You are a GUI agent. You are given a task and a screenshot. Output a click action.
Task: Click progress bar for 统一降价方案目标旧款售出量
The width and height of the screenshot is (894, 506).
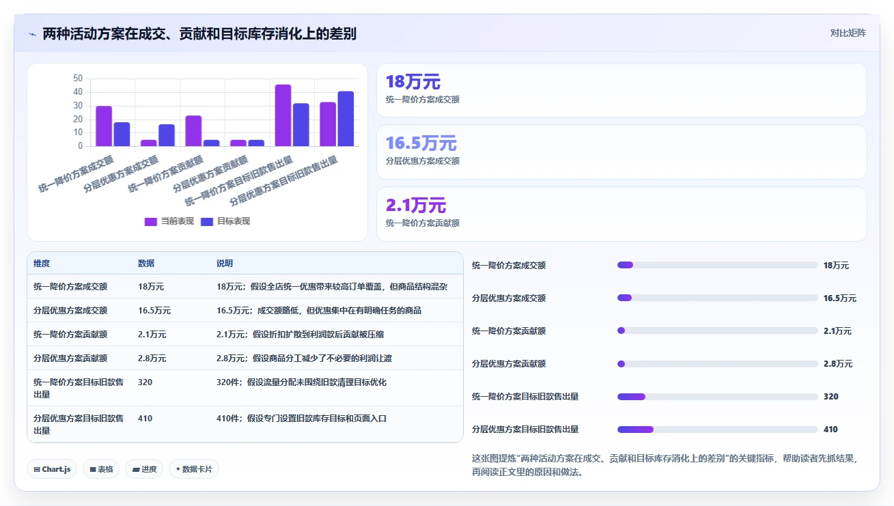[x=717, y=396]
